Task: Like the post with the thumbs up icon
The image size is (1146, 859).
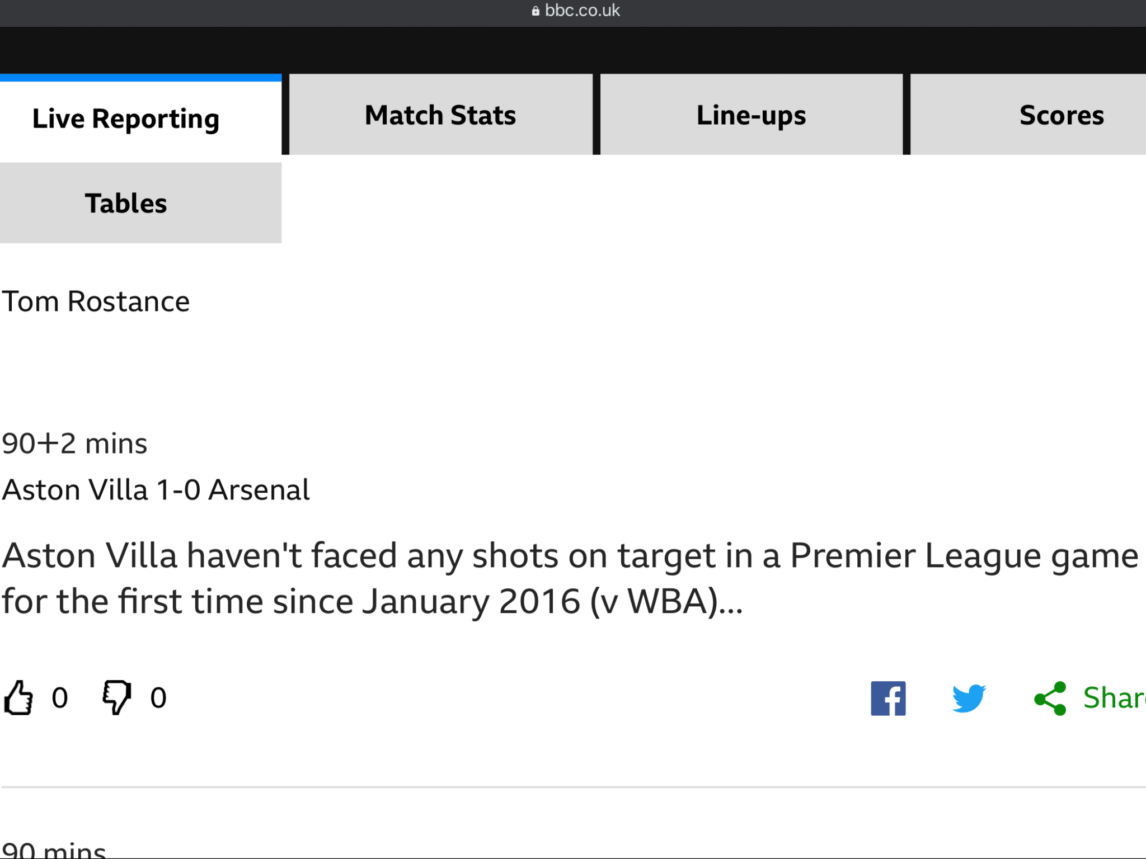Action: coord(18,697)
